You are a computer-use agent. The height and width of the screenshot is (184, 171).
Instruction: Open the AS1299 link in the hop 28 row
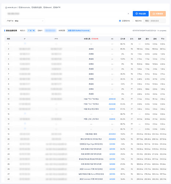(112, 179)
